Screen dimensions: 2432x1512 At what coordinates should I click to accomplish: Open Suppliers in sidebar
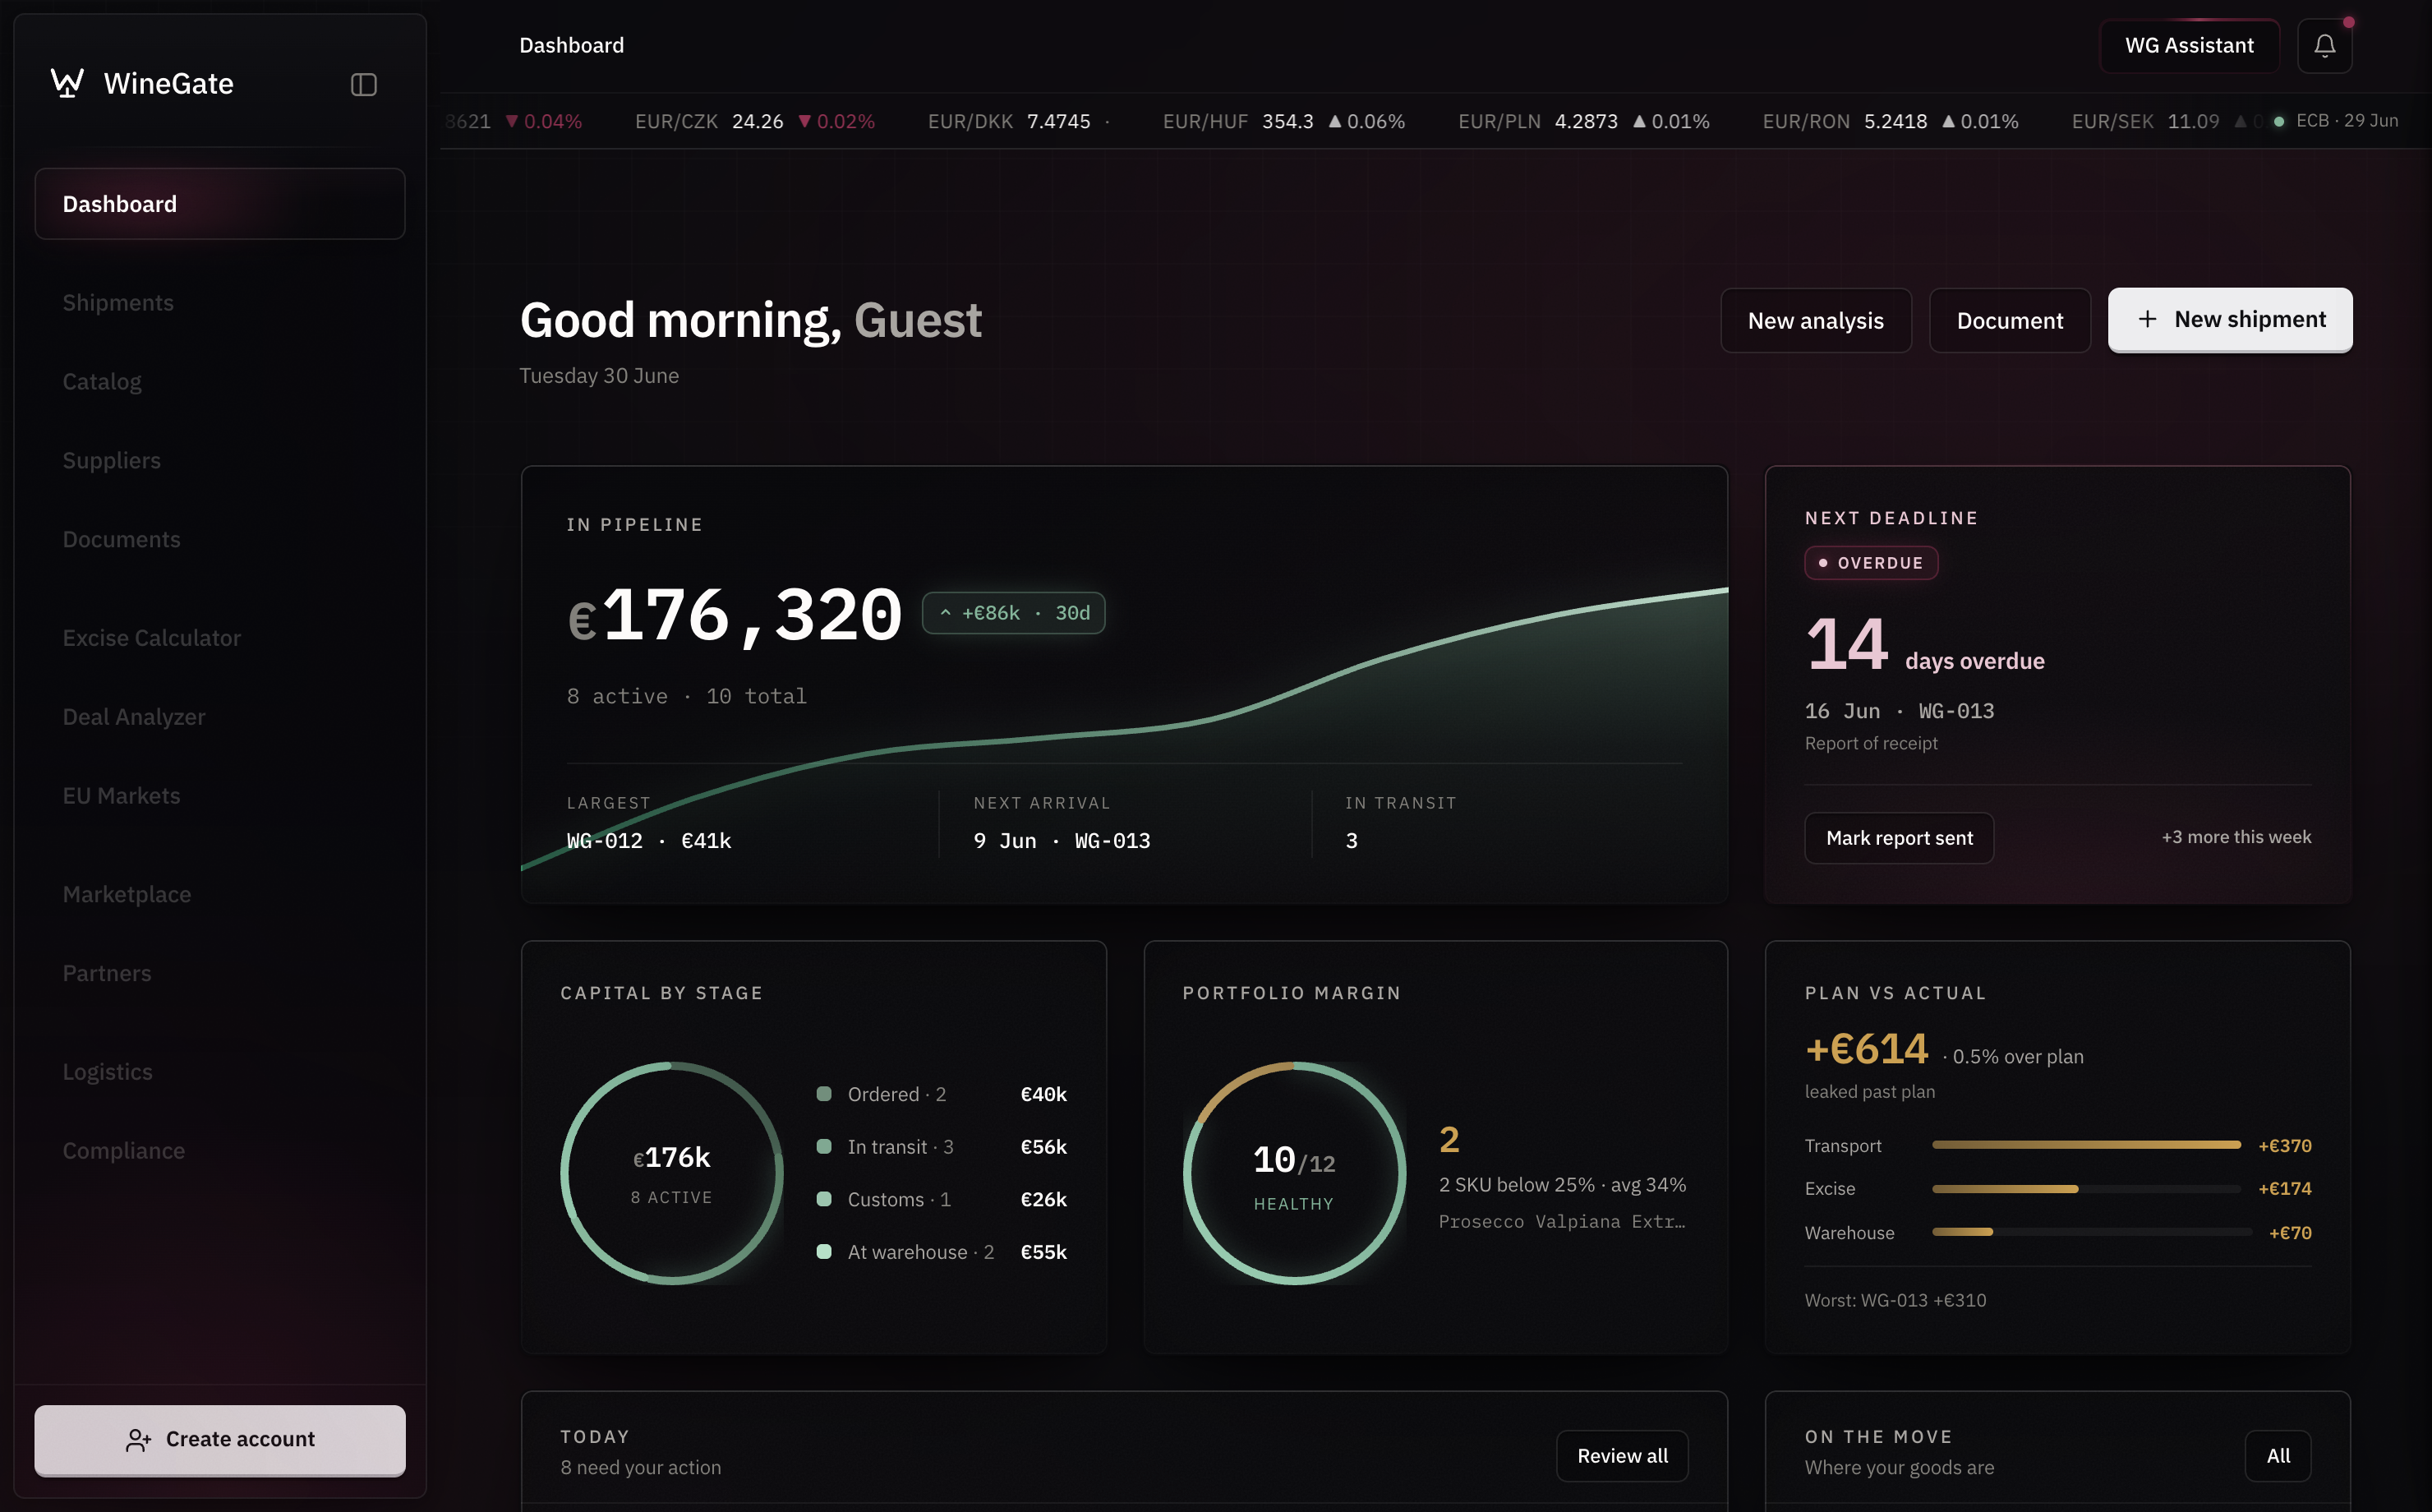coord(111,460)
